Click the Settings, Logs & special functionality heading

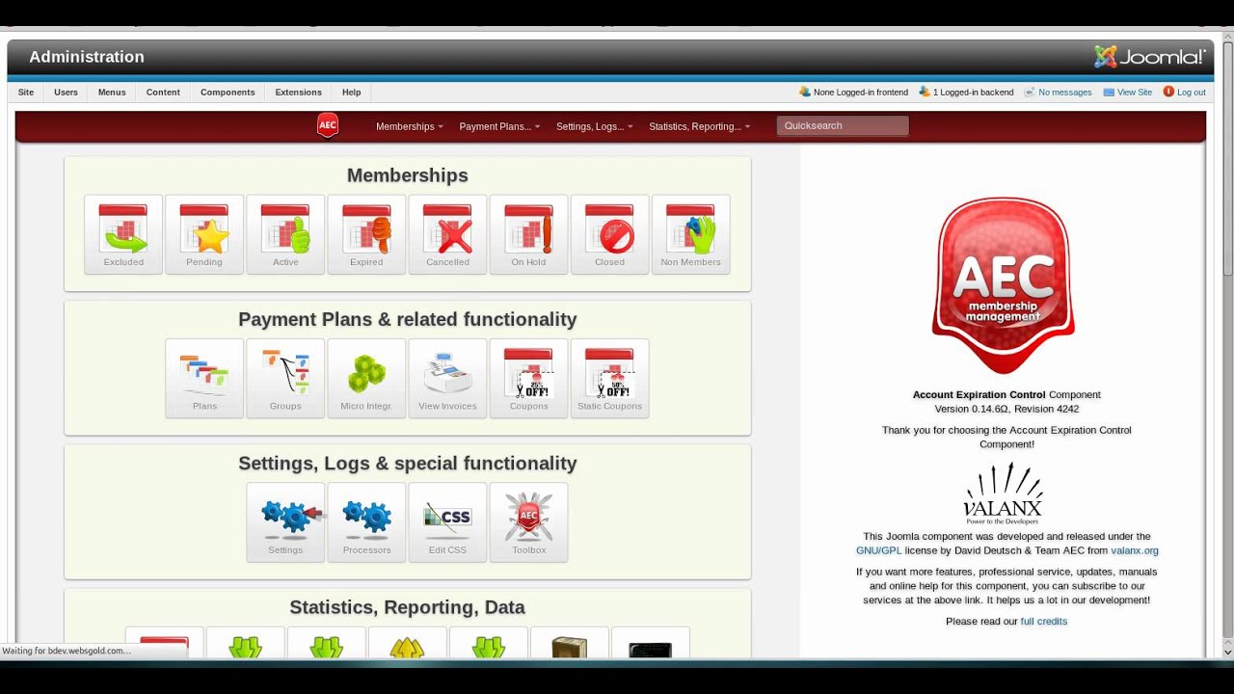408,464
